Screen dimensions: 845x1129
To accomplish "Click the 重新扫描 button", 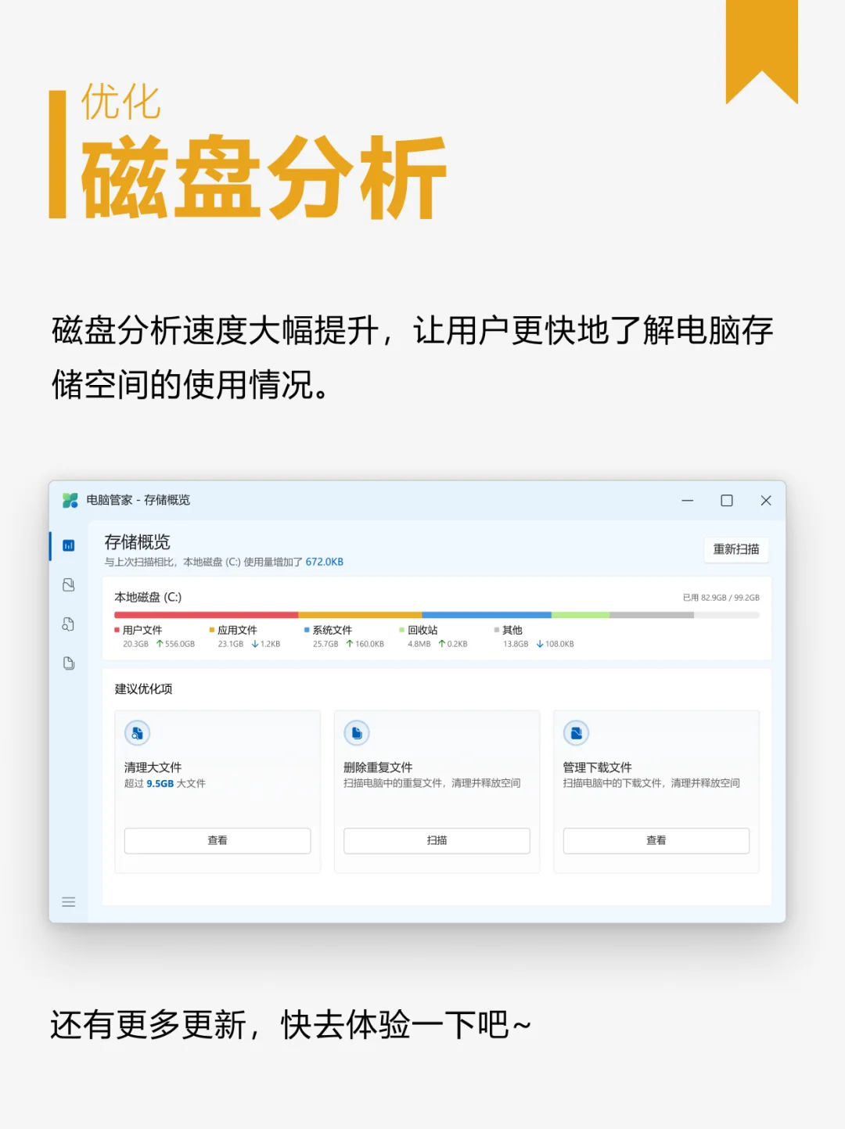I will (735, 550).
